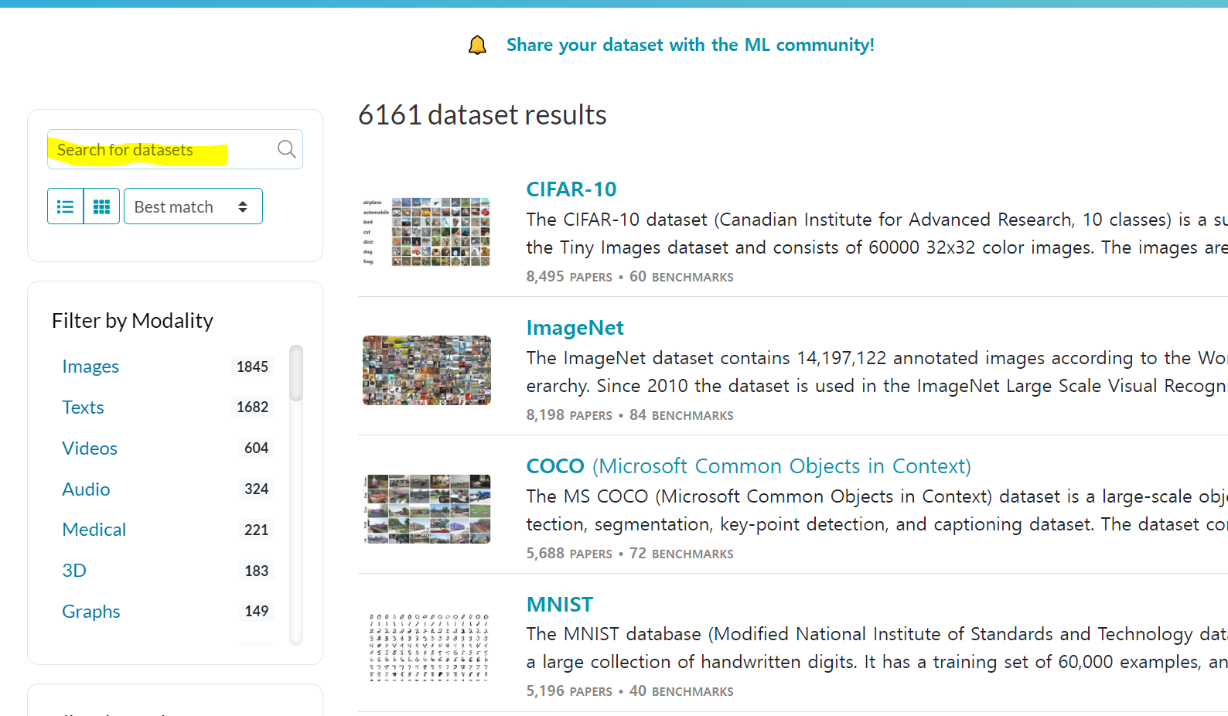Filter by Videos modality
Screen dimensions: 1228x716
(x=90, y=448)
